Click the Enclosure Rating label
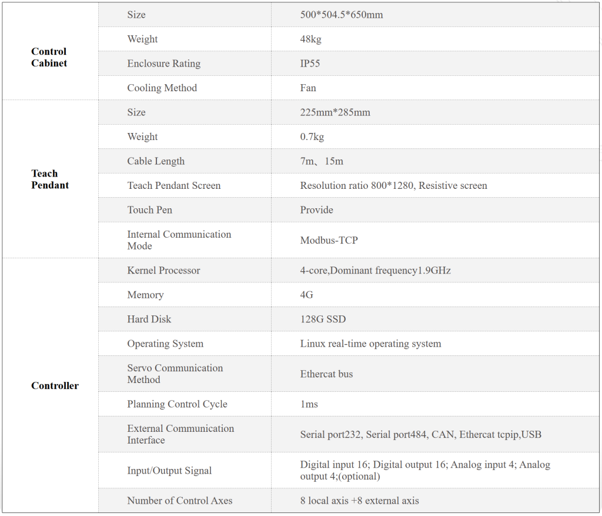Screen dimensions: 602x516 click(x=163, y=64)
